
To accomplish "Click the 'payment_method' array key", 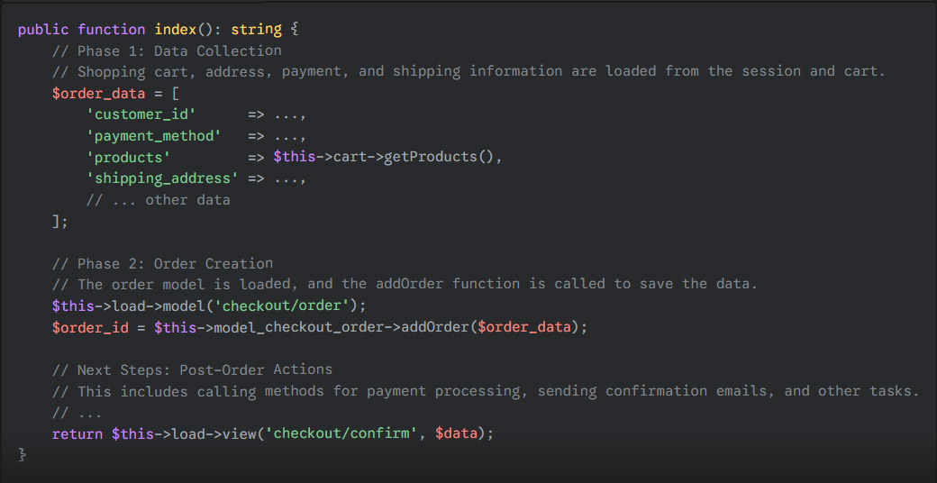I will click(x=153, y=136).
